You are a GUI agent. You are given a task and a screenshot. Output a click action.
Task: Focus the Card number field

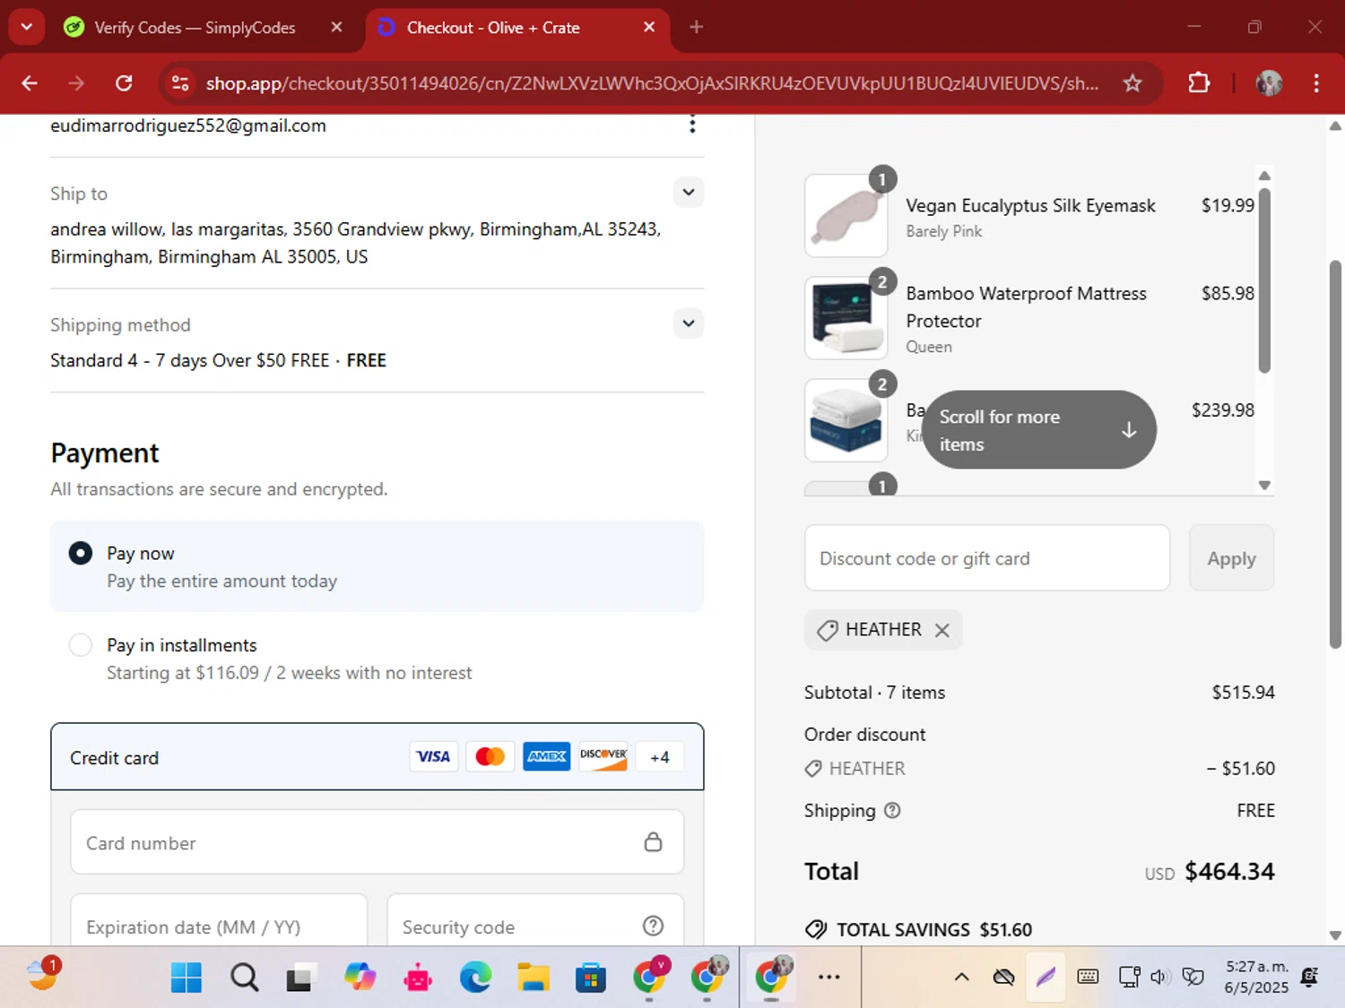(377, 842)
